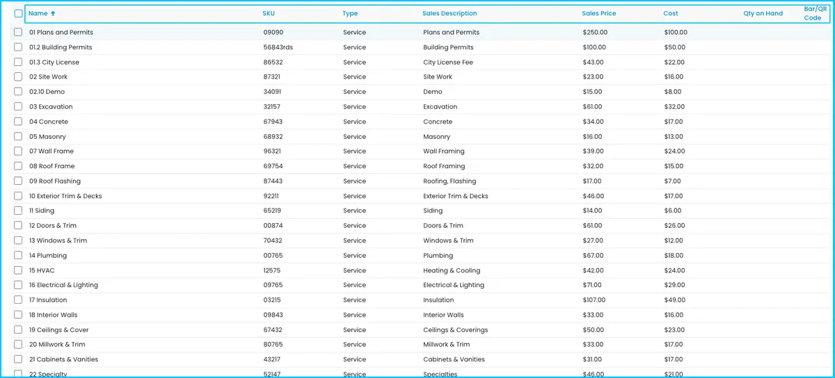Viewport: 835px width, 378px height.
Task: Open the 20 Millwork & Trim item name
Action: click(57, 344)
